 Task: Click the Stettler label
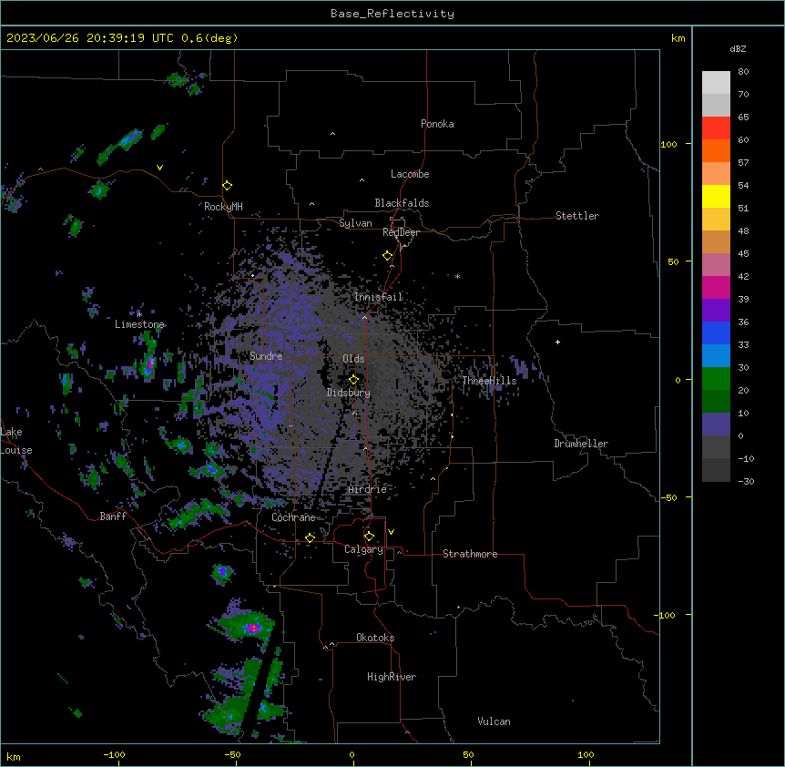point(577,216)
